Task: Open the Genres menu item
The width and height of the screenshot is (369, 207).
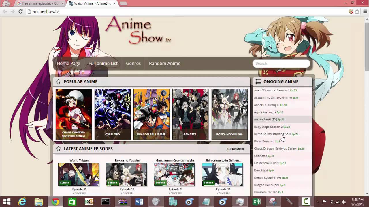Action: [x=133, y=63]
